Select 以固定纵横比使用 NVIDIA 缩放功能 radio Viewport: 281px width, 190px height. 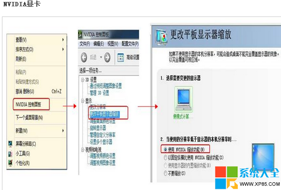(165, 158)
